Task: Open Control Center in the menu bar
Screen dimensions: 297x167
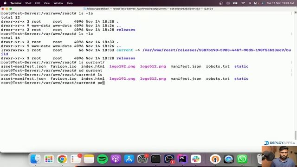Action: coord(256,3)
